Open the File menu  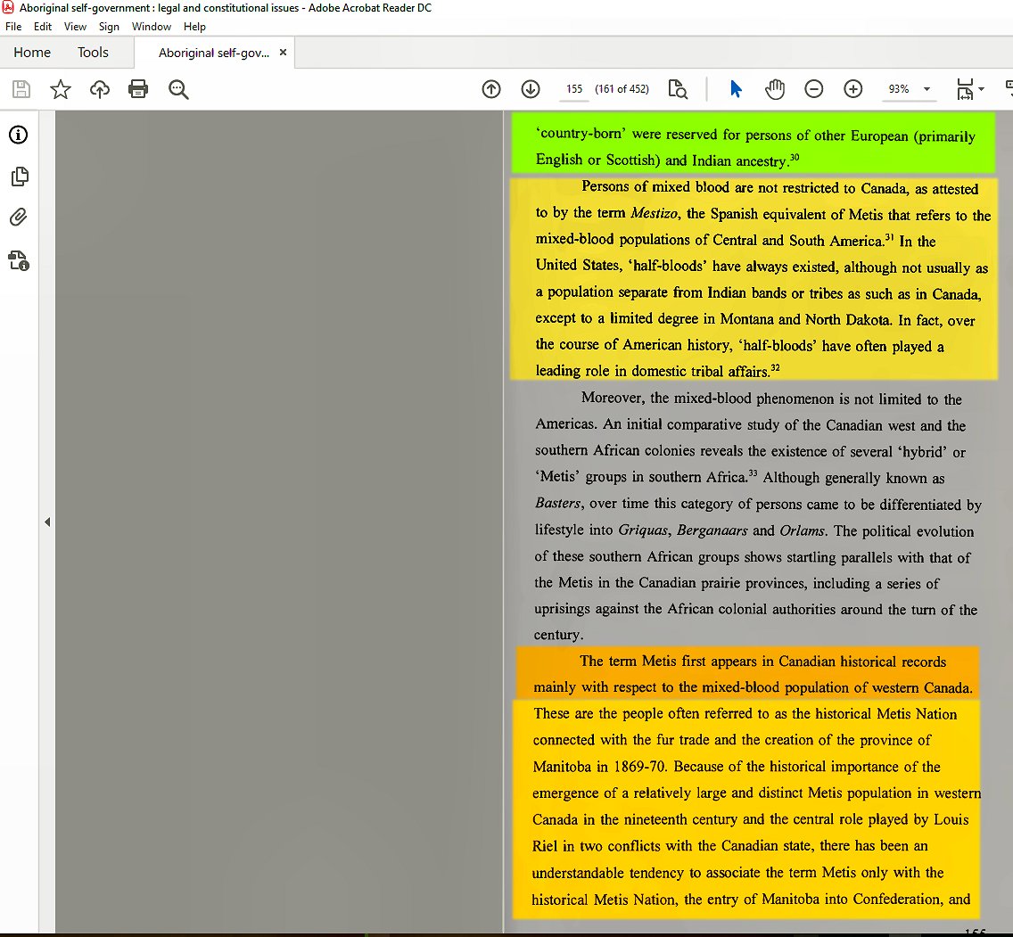[13, 27]
